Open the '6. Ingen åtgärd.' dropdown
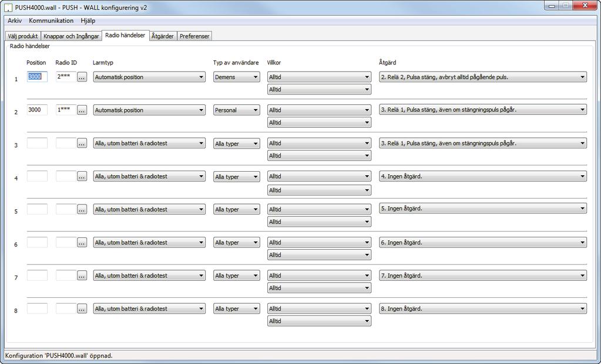This screenshot has width=601, height=364. pos(482,243)
